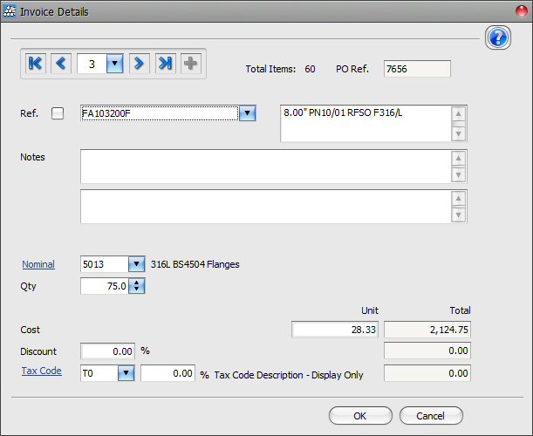Decrease Qty with spinner down arrow
This screenshot has width=533, height=436.
pos(137,290)
